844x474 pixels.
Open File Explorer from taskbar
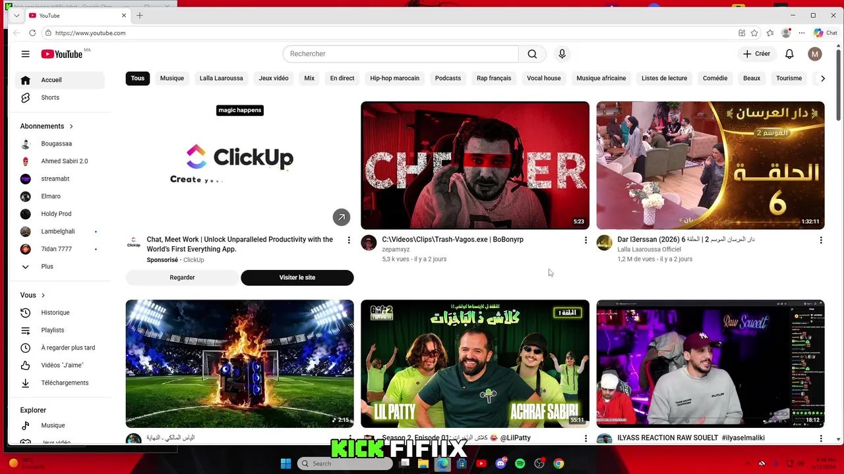coord(423,463)
